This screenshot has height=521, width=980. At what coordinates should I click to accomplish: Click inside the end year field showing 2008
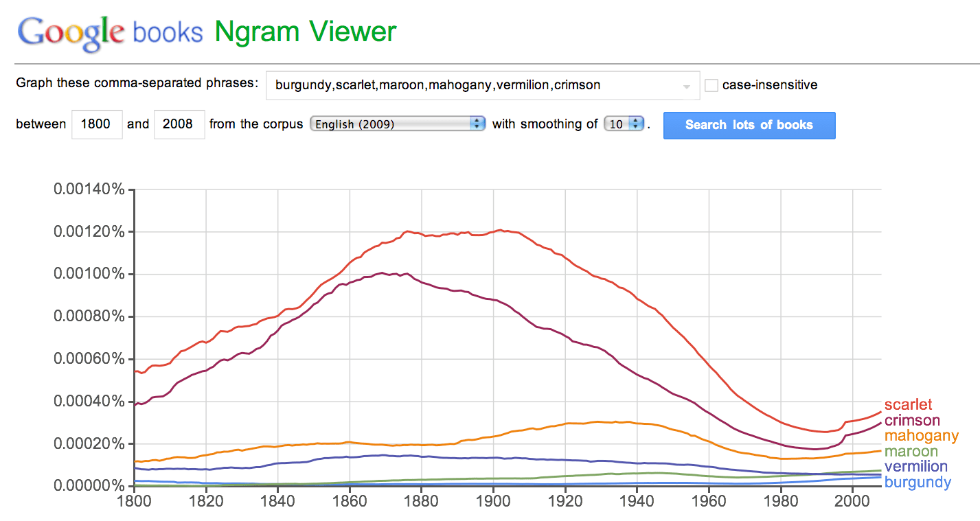pyautogui.click(x=179, y=124)
